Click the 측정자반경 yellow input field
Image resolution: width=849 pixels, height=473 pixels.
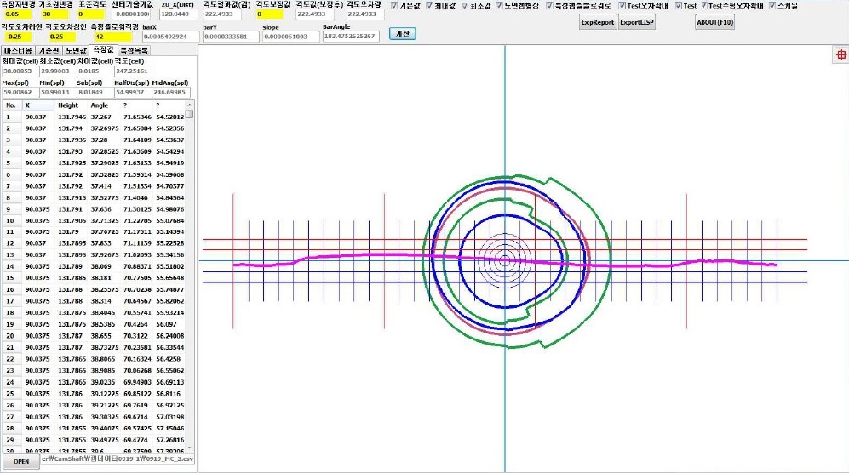pyautogui.click(x=18, y=14)
